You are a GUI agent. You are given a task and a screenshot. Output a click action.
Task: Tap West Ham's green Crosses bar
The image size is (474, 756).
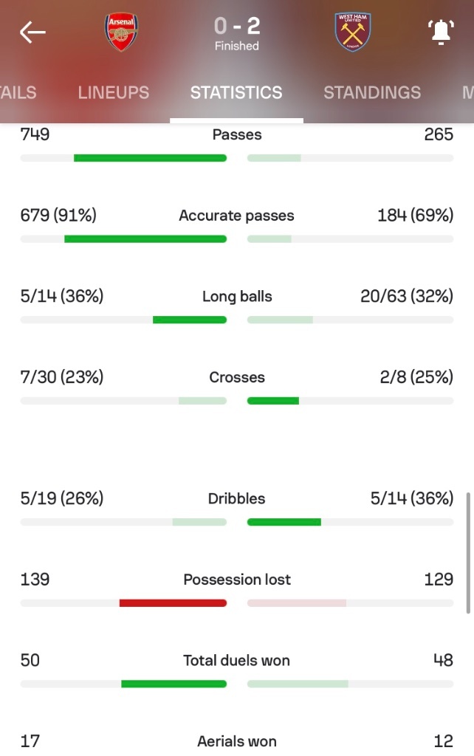(273, 401)
